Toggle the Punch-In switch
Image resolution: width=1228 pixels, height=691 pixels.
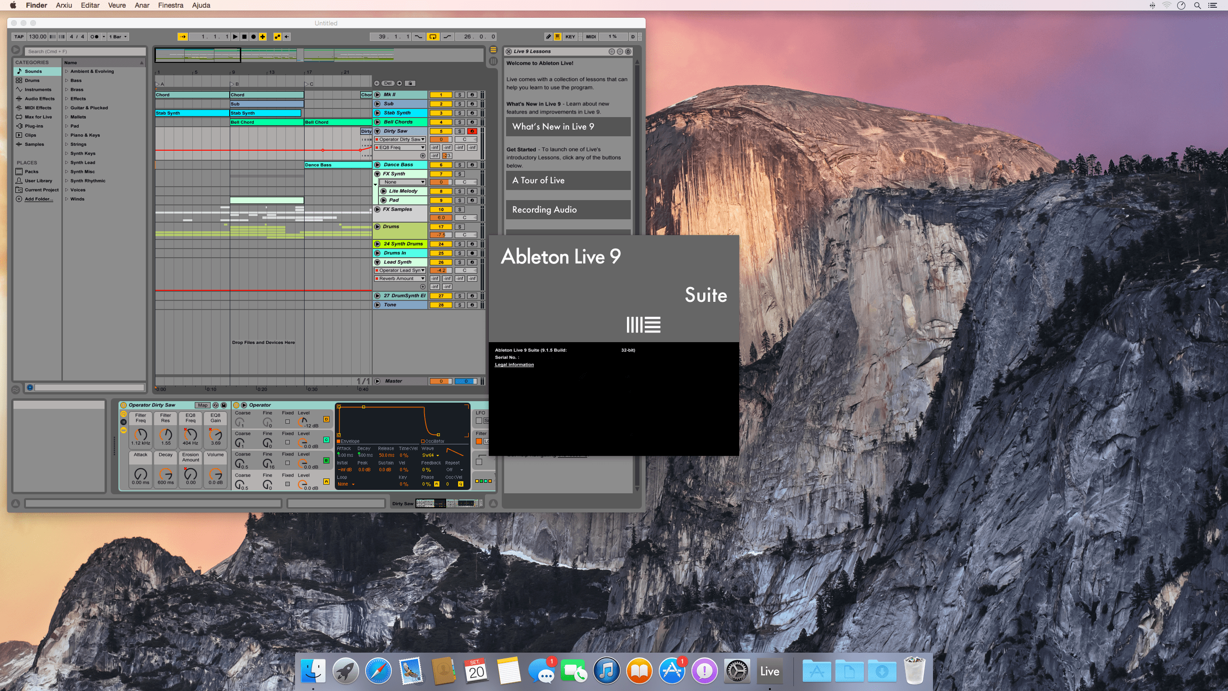pos(418,36)
